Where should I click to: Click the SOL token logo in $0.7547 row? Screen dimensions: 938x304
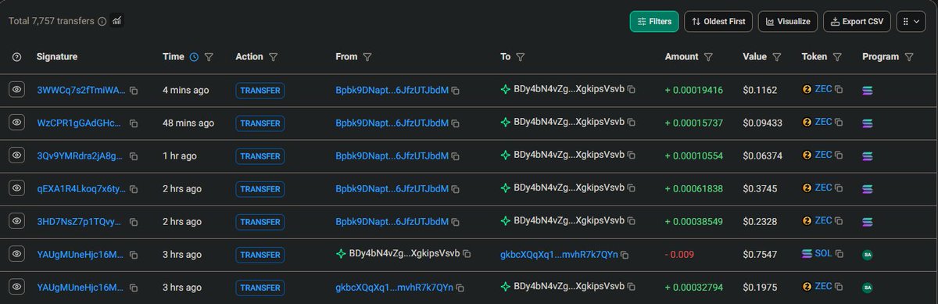(x=807, y=254)
